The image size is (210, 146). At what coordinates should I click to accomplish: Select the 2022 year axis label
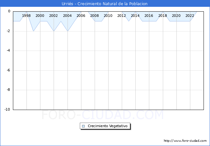pyautogui.click(x=190, y=16)
